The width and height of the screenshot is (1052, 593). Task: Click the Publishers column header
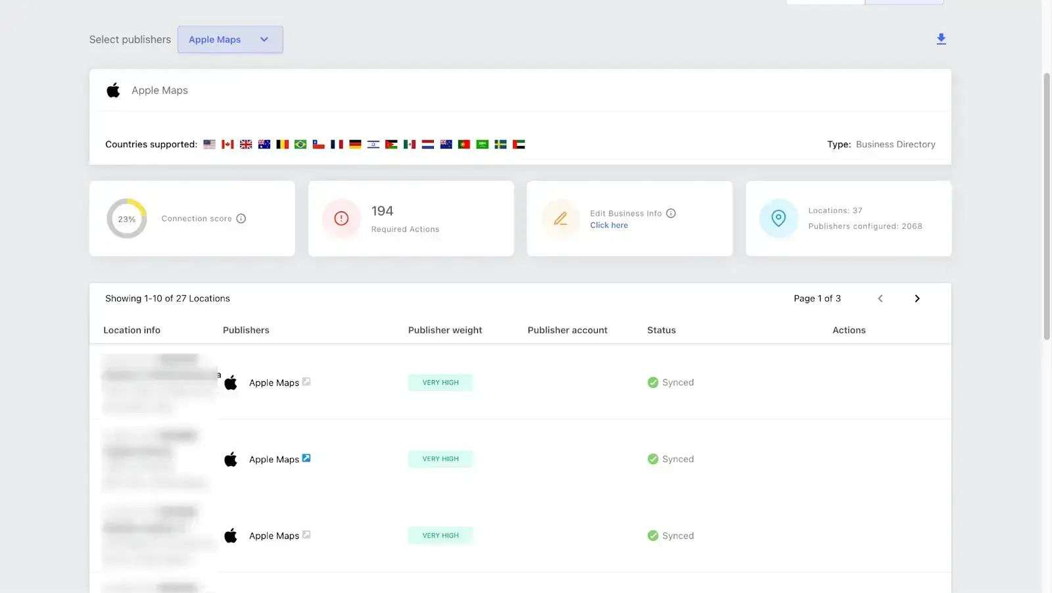click(246, 330)
